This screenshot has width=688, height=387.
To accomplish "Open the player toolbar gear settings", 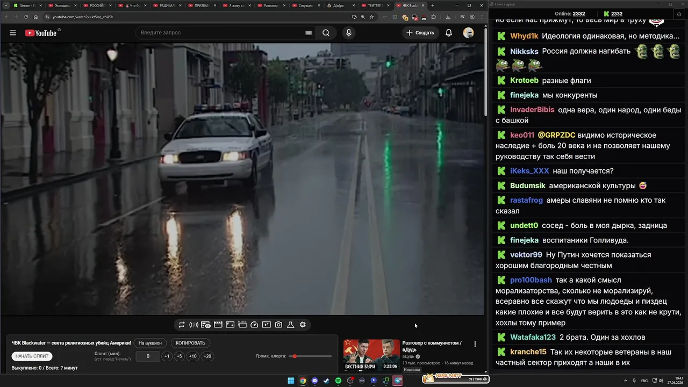I will pyautogui.click(x=303, y=325).
